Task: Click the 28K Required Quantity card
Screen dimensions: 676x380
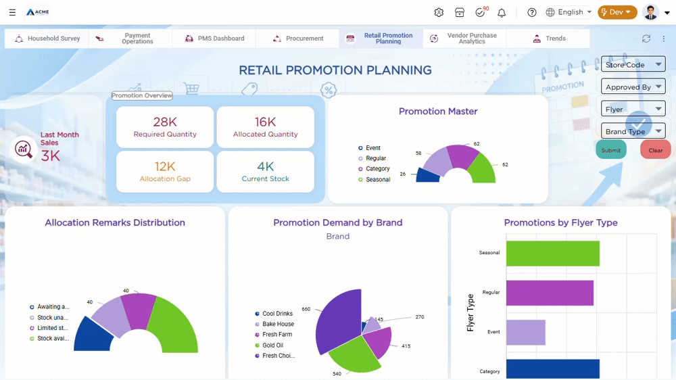Action: 165,127
